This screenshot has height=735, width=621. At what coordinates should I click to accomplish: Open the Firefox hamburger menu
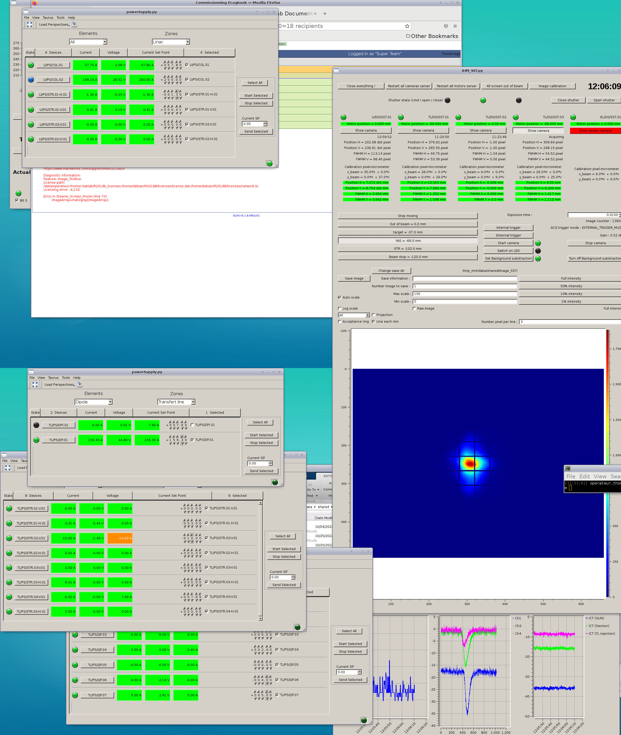pyautogui.click(x=455, y=26)
